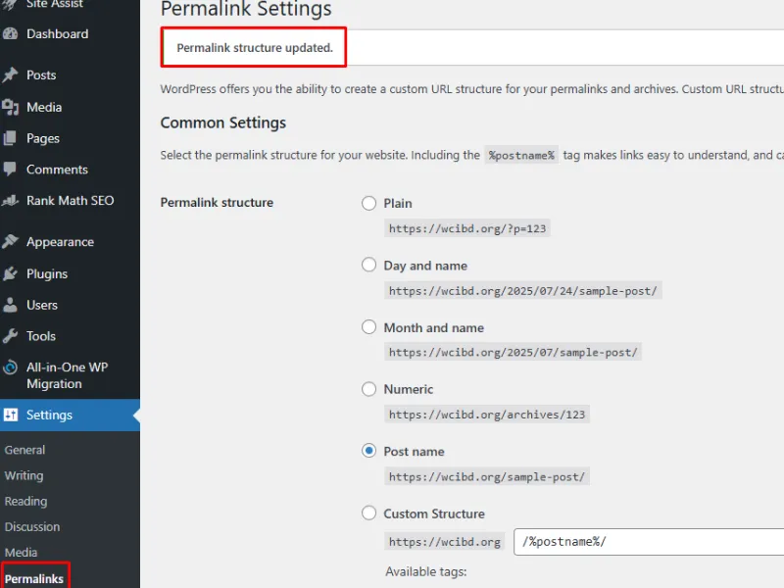The image size is (784, 588).
Task: Click the Permalink structure field label
Action: (x=217, y=203)
